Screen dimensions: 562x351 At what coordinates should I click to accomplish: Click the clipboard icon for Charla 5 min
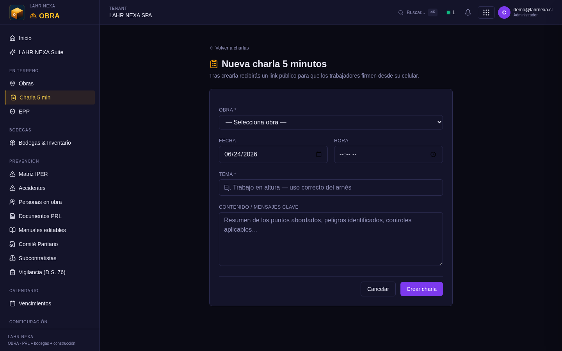coord(13,97)
